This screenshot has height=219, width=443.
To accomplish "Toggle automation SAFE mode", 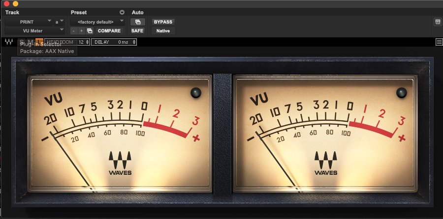I will point(137,31).
